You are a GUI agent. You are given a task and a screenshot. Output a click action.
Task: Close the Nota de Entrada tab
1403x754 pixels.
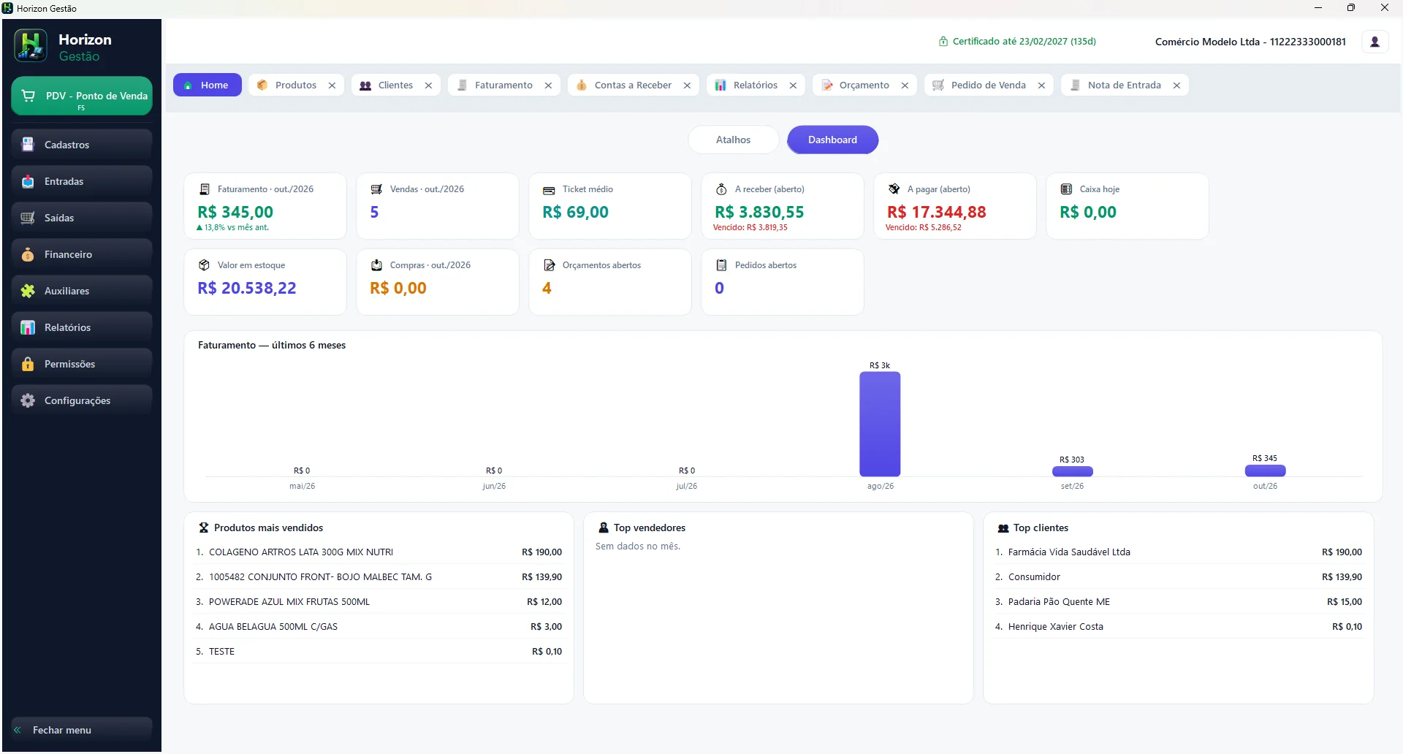[x=1176, y=85]
